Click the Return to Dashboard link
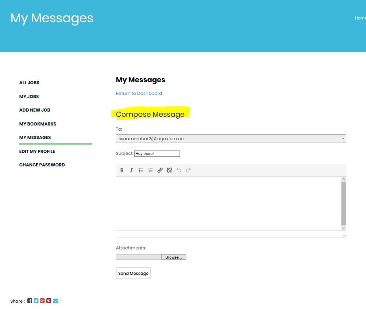 139,93
